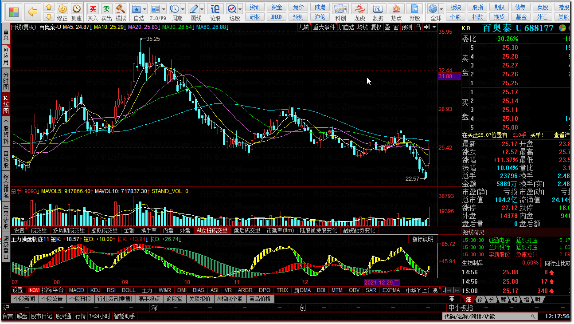Click the pie chart icon beside 688177
Image resolution: width=574 pixels, height=324 pixels.
tap(562, 28)
